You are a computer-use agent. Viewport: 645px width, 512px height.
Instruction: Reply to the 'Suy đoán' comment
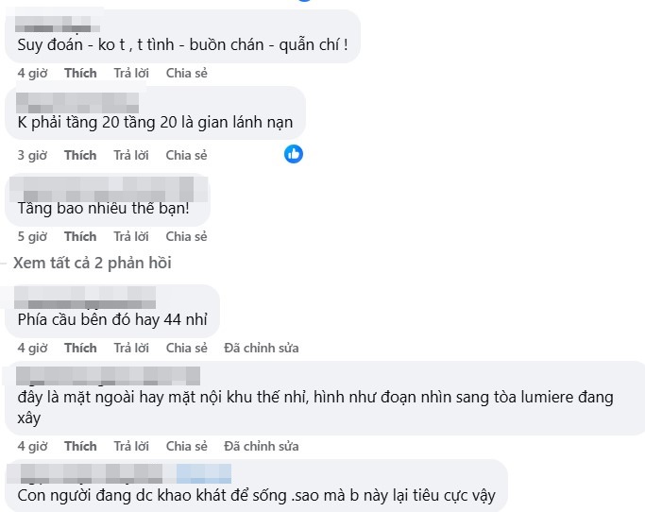[x=131, y=74]
